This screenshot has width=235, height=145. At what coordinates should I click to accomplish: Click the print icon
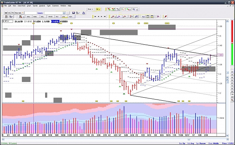click(x=83, y=13)
